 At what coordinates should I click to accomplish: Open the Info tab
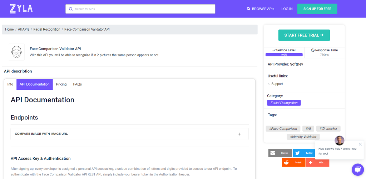pyautogui.click(x=10, y=84)
